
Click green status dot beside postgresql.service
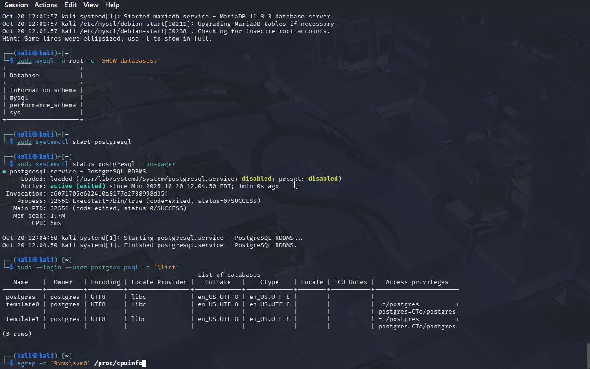(4, 172)
